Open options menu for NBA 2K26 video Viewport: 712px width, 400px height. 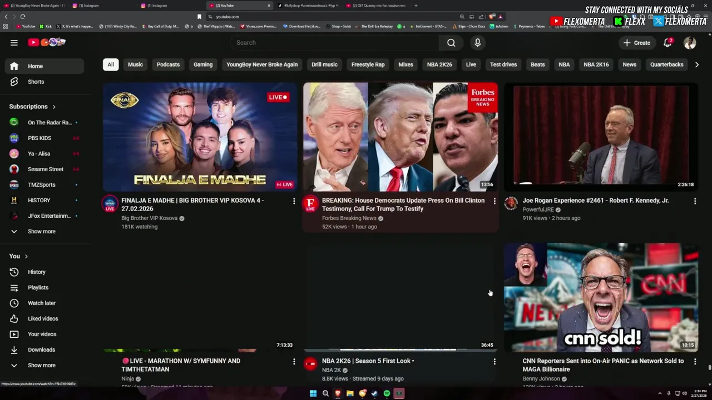[494, 362]
